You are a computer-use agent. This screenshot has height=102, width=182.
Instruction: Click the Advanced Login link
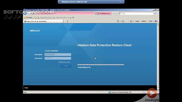(64, 62)
